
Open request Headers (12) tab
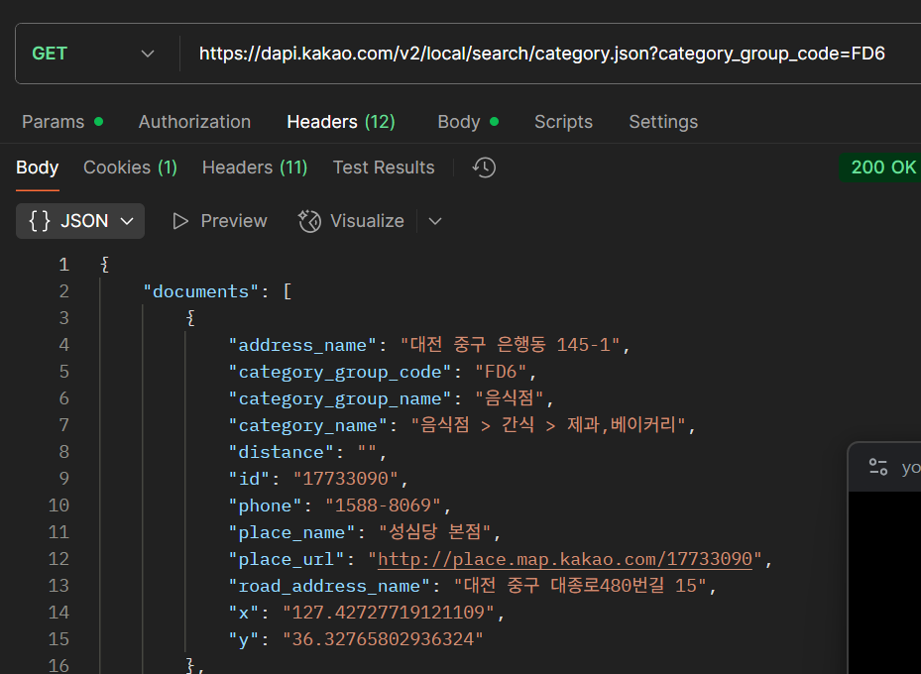pyautogui.click(x=341, y=122)
